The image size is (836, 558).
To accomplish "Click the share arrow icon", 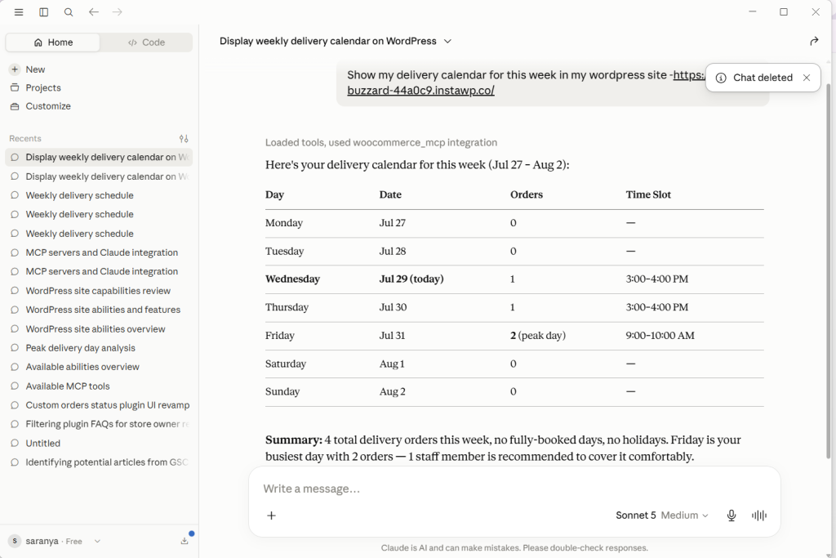I will click(814, 41).
